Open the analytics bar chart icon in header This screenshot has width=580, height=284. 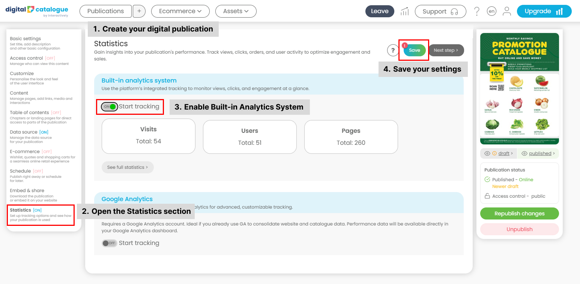(404, 11)
